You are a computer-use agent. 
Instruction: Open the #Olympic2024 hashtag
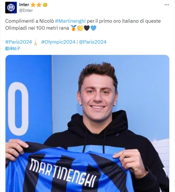(58, 42)
